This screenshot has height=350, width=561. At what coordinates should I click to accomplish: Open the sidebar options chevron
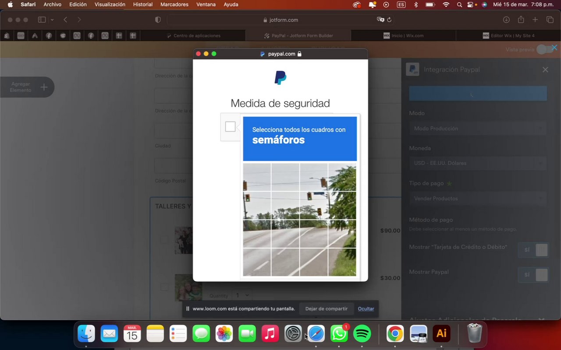coord(52,20)
